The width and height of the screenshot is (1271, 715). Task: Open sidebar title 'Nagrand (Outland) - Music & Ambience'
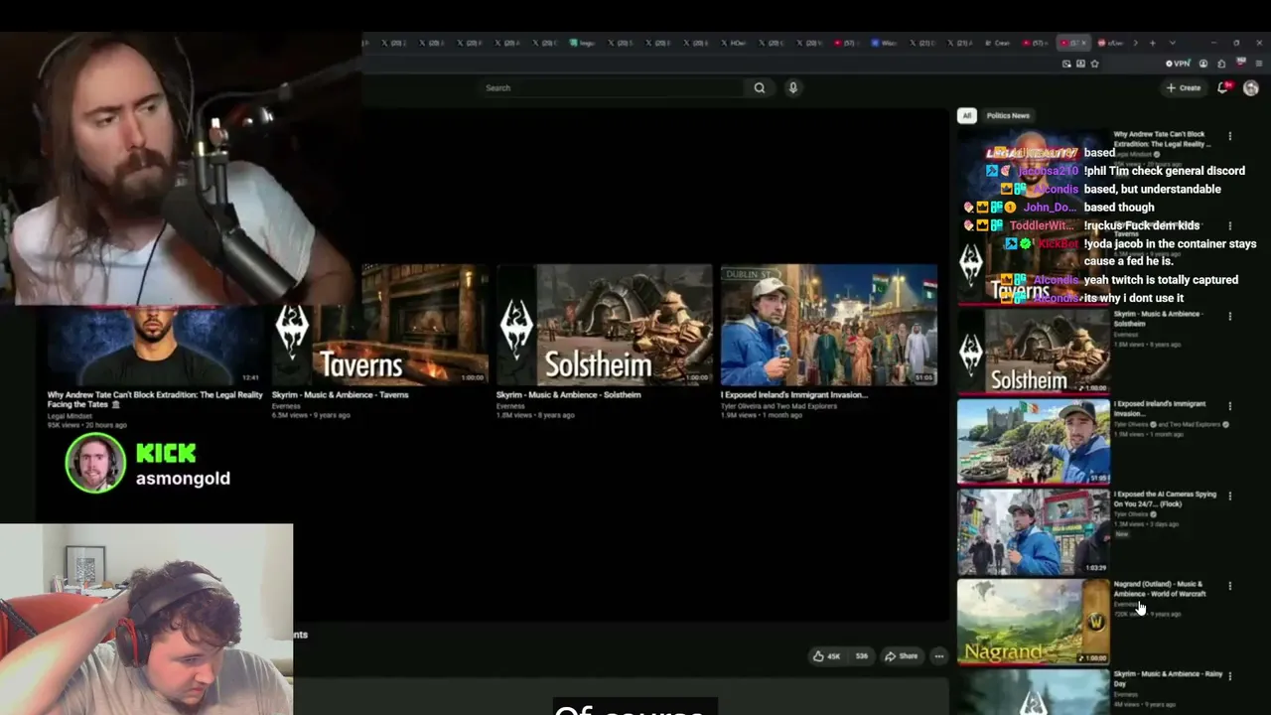click(1160, 589)
